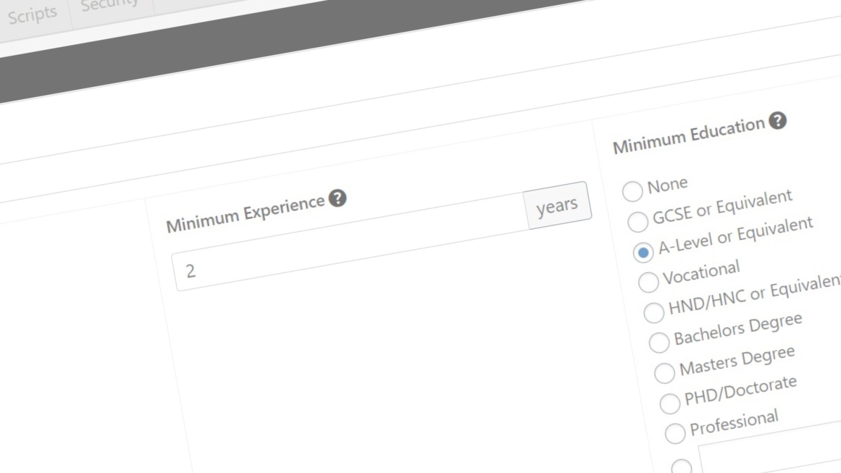Screen dimensions: 841x473
Task: Switch to the Scripts tab
Action: tap(33, 15)
